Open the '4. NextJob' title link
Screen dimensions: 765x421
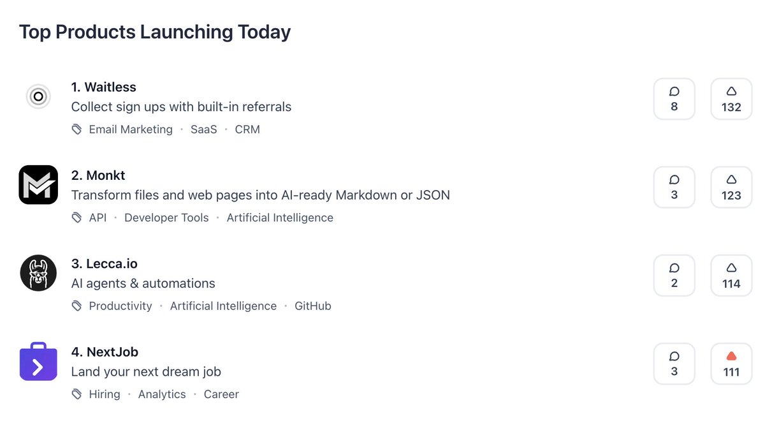click(x=105, y=351)
